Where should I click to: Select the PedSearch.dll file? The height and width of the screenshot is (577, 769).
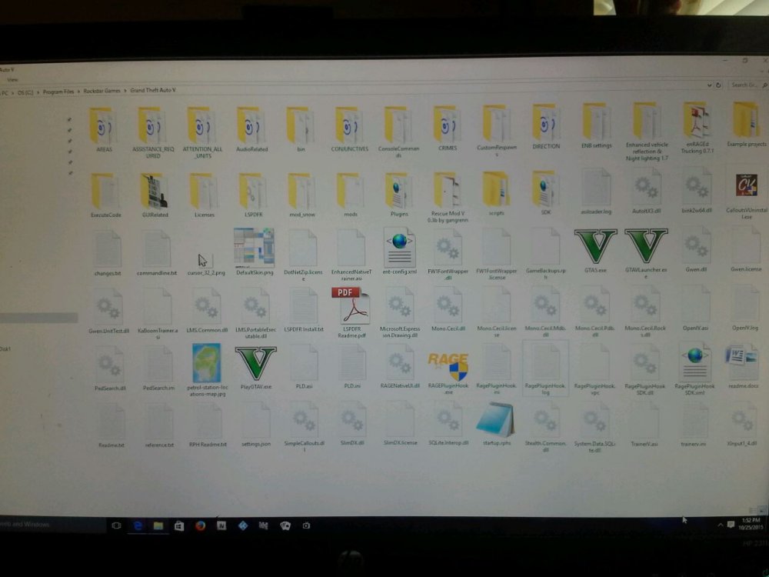pyautogui.click(x=110, y=369)
